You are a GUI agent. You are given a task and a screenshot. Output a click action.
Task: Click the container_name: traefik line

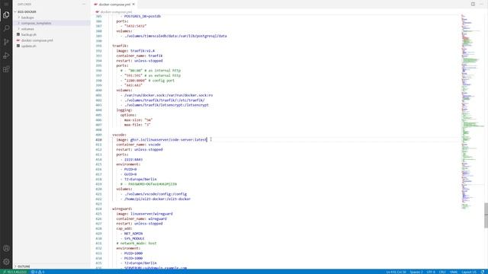click(140, 56)
